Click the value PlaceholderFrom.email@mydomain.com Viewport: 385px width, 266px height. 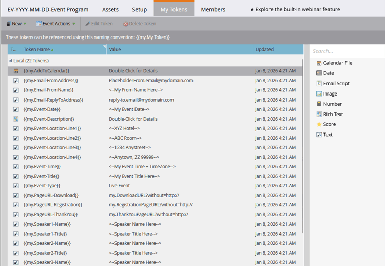151,81
